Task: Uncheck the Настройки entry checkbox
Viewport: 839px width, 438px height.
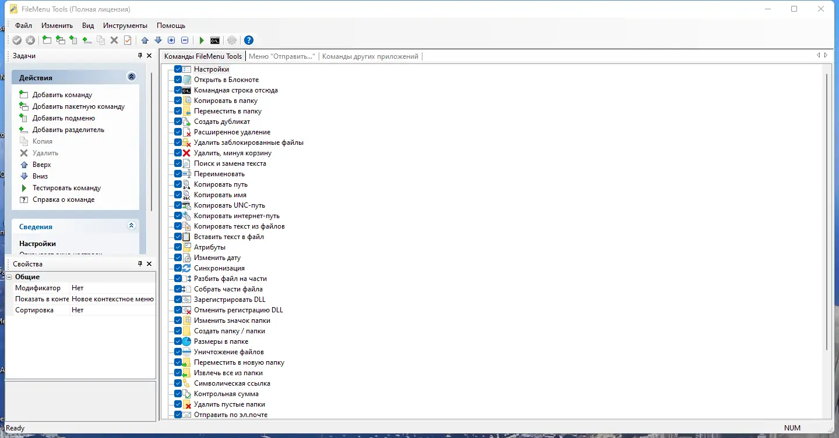Action: [178, 69]
